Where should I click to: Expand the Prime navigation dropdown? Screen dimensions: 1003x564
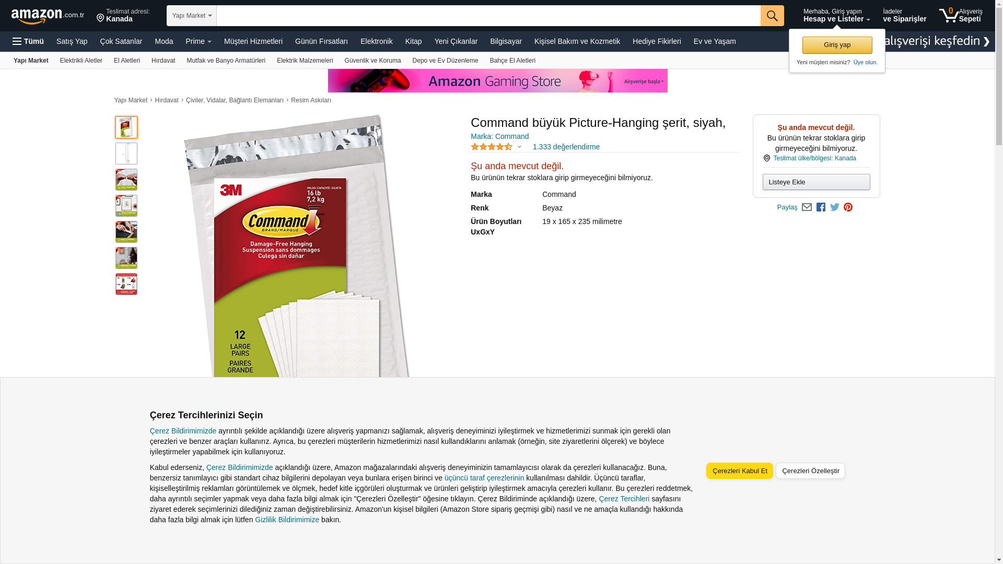199,41
